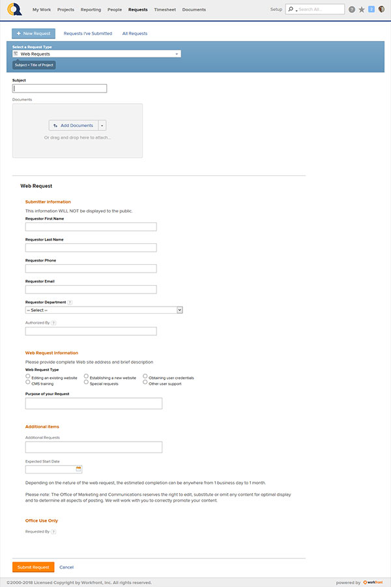Select Other user support option

(145, 382)
